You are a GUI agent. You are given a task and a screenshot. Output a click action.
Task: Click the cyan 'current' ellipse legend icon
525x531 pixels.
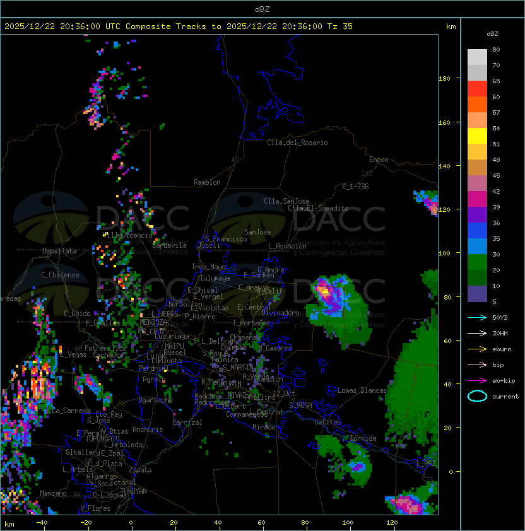pos(477,396)
